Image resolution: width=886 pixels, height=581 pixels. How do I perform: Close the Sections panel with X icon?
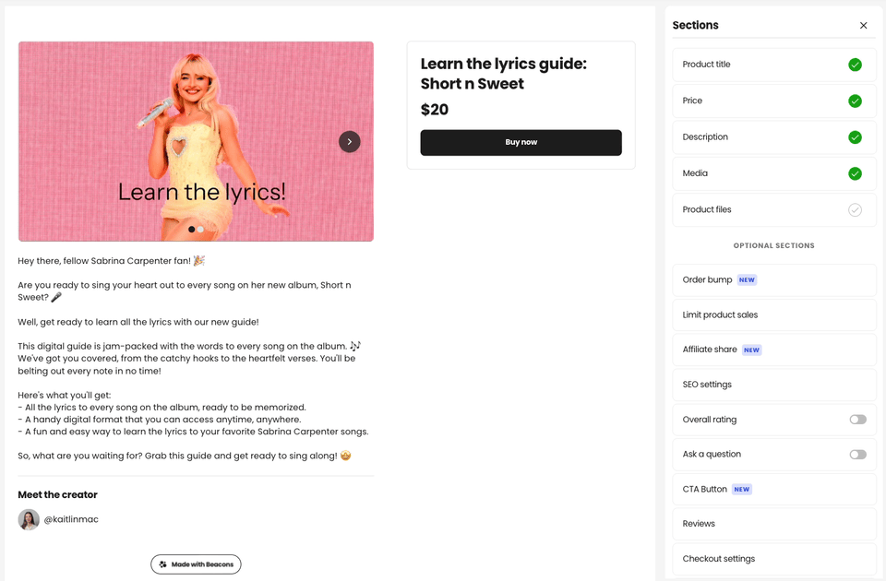point(864,26)
